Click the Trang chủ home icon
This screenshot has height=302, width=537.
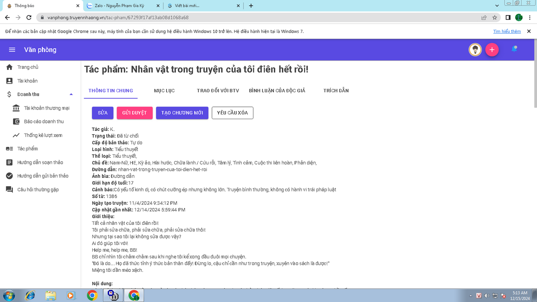coord(9,67)
